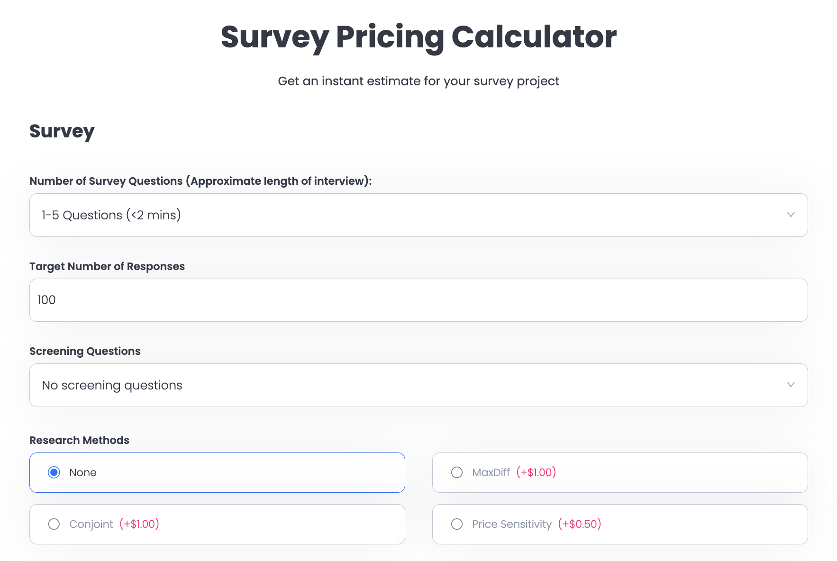Enable the Price Sensitivity option
This screenshot has height=561, width=837.
(x=456, y=524)
